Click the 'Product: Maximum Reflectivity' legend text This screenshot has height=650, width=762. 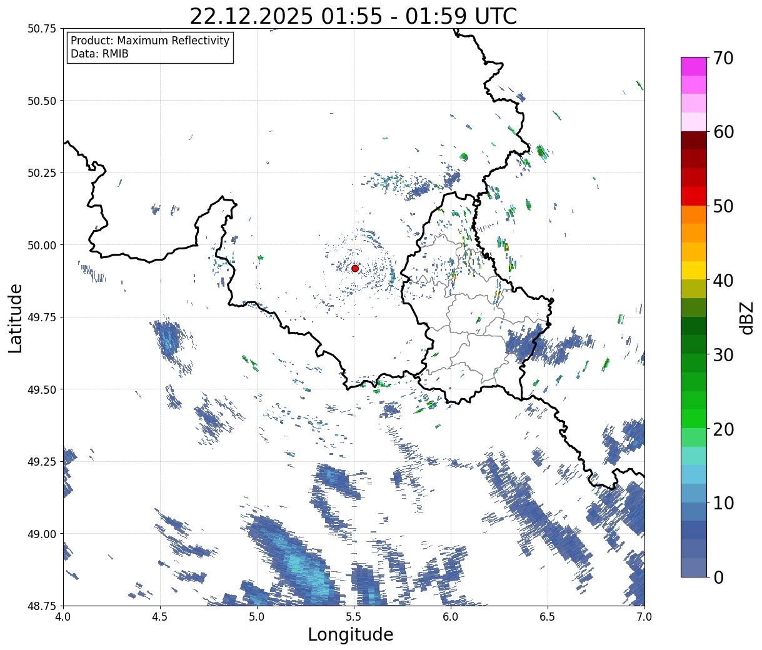point(150,41)
